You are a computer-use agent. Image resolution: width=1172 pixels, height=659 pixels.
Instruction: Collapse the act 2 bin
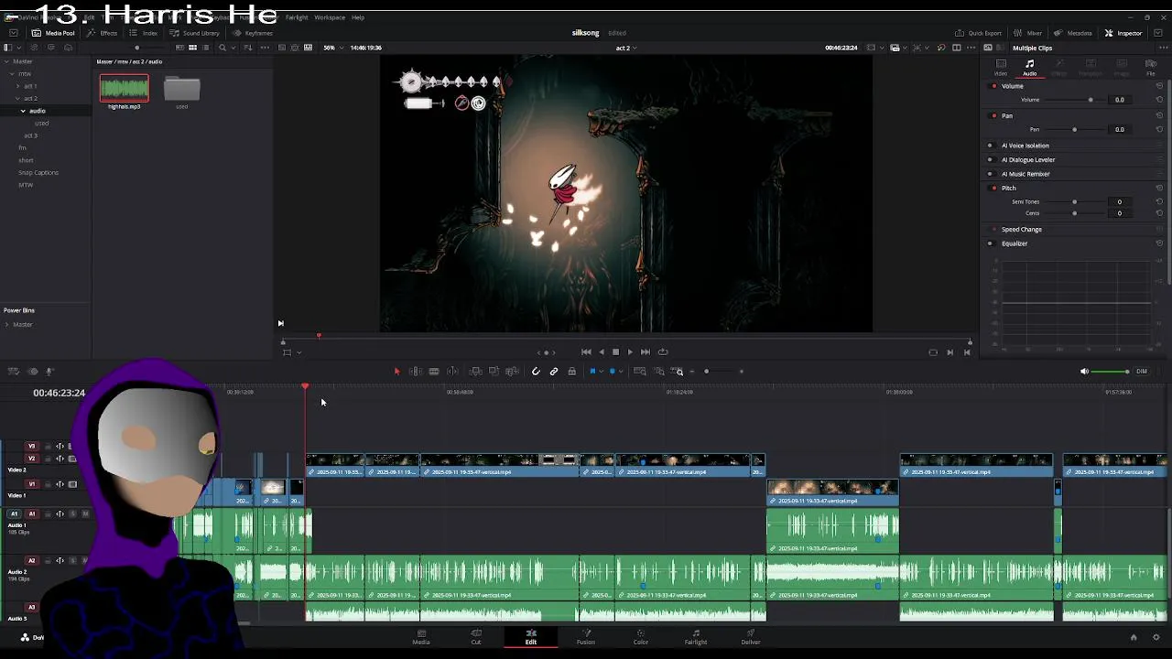pyautogui.click(x=17, y=98)
